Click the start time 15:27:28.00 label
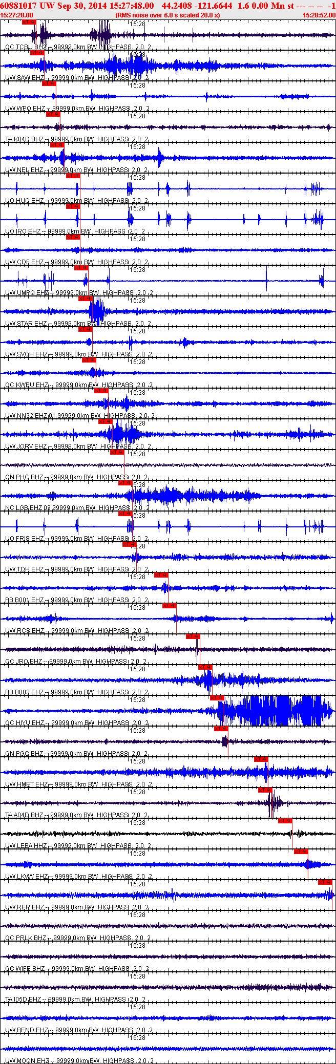The image size is (336, 1064). pyautogui.click(x=16, y=15)
